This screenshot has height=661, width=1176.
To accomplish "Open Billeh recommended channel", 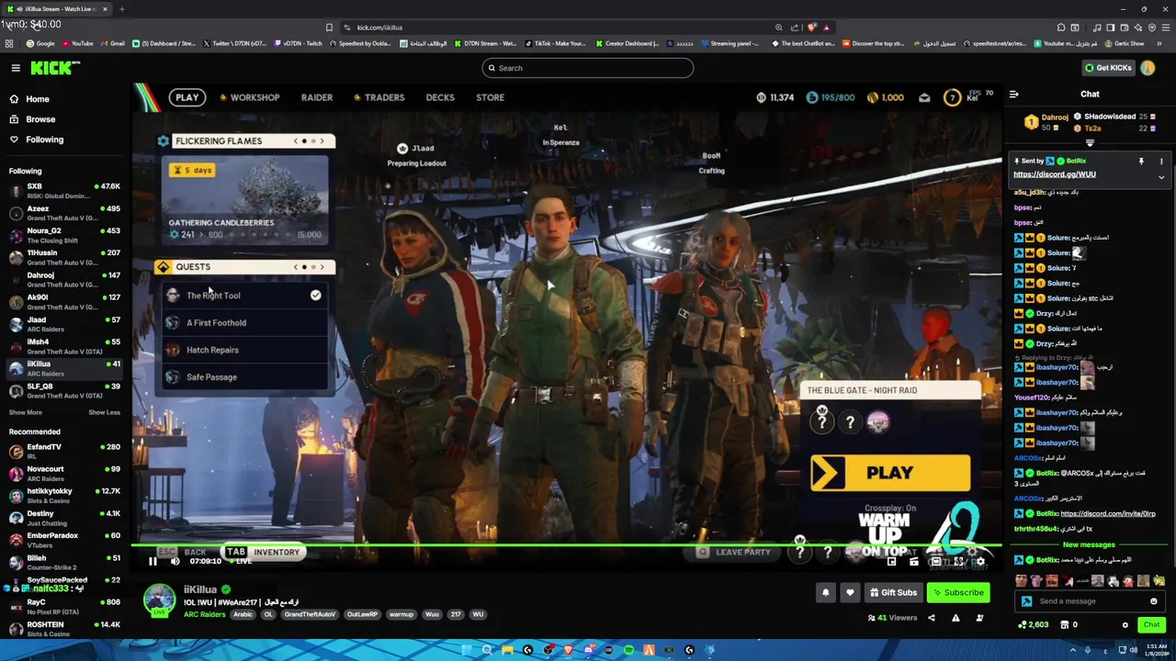I will [64, 562].
